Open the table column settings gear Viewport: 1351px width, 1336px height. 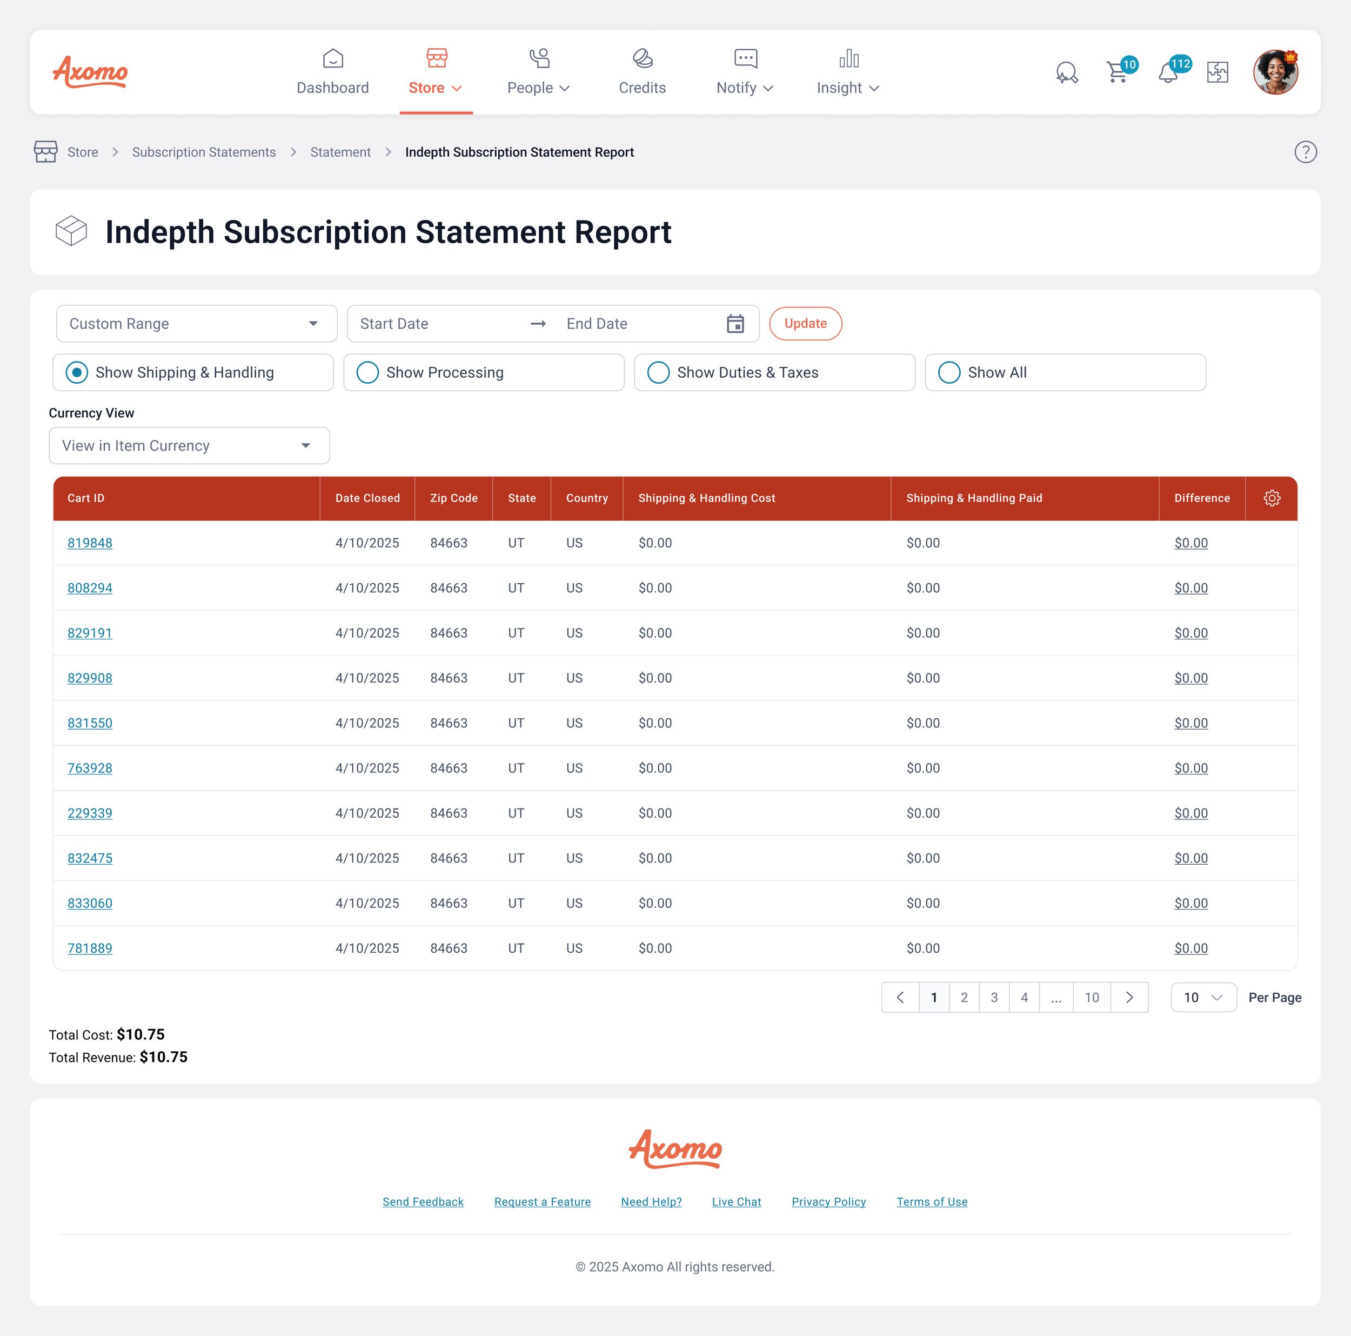point(1272,498)
